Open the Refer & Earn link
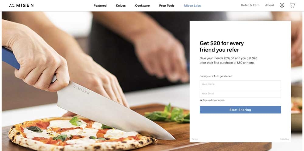The height and width of the screenshot is (151, 304). [250, 5]
